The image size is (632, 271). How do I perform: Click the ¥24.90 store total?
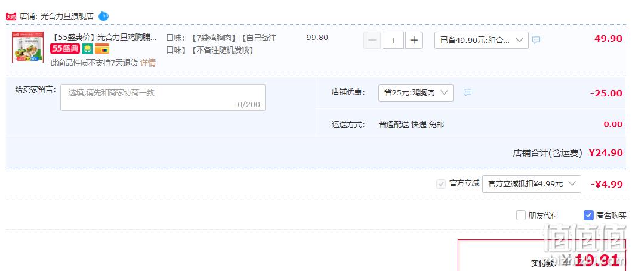pyautogui.click(x=606, y=153)
